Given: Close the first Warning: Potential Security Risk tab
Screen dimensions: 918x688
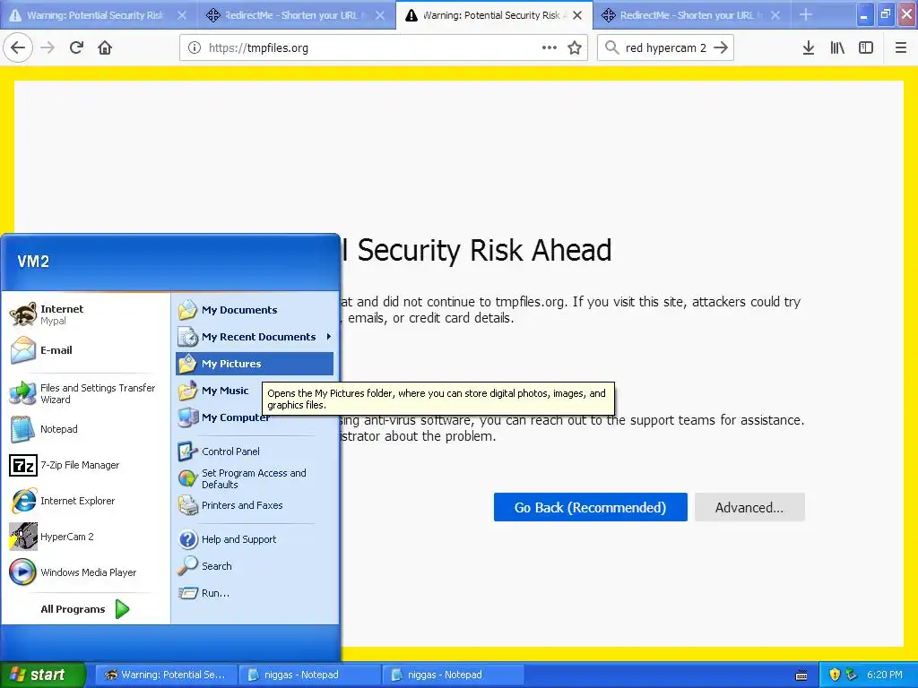Looking at the screenshot, I should pos(182,15).
